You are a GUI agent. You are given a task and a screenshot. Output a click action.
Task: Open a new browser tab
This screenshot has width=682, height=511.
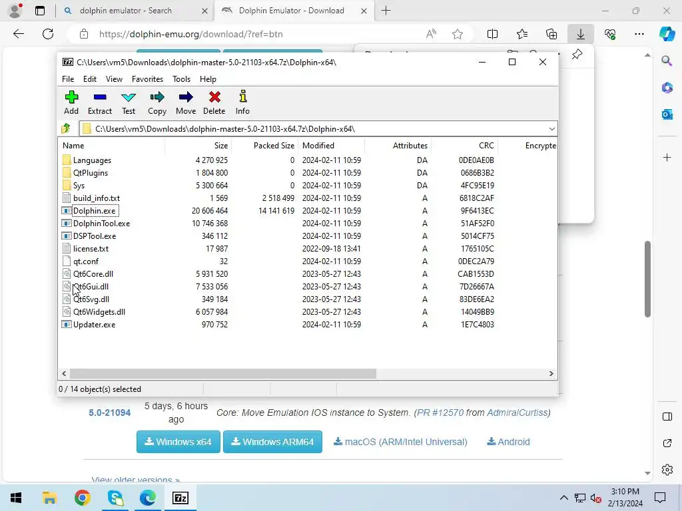pos(386,11)
